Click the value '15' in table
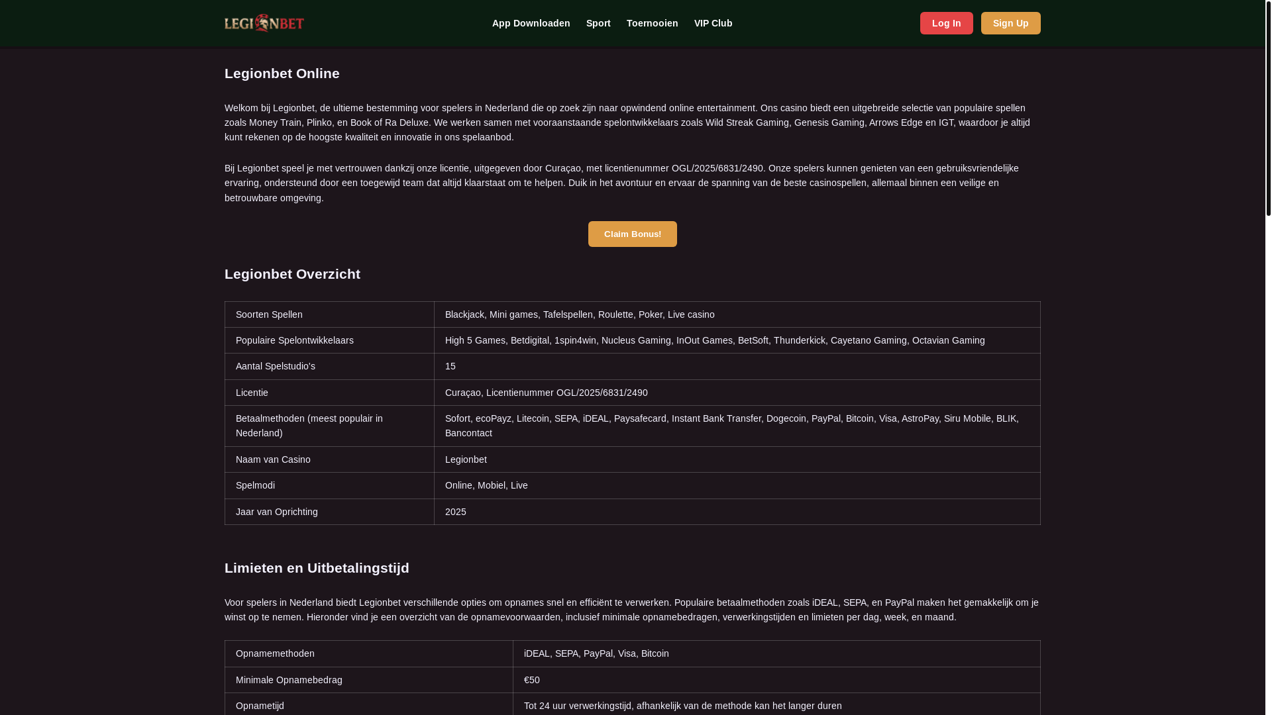This screenshot has height=715, width=1272. click(737, 366)
